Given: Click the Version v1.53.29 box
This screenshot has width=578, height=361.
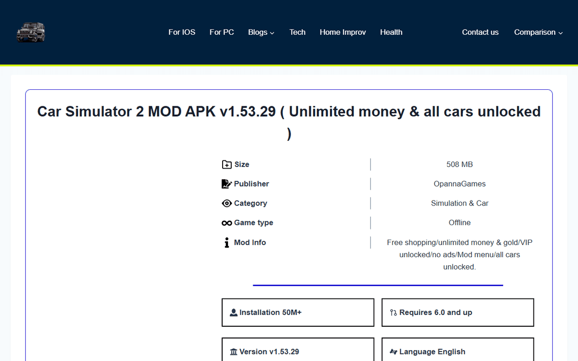Looking at the screenshot, I should [x=298, y=350].
